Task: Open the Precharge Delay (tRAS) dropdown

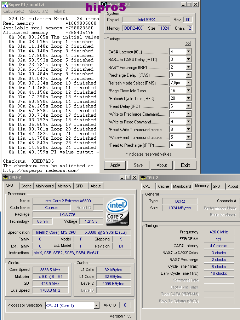Action: [x=189, y=75]
